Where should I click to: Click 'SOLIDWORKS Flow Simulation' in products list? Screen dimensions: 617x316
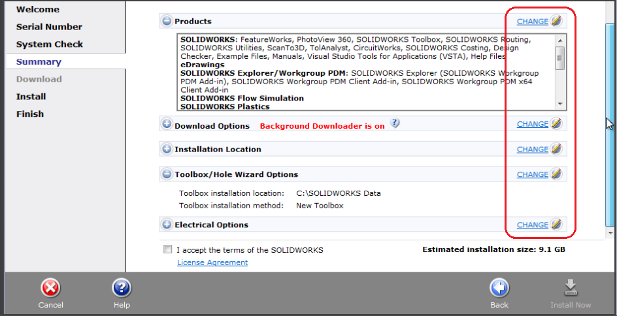tap(242, 98)
